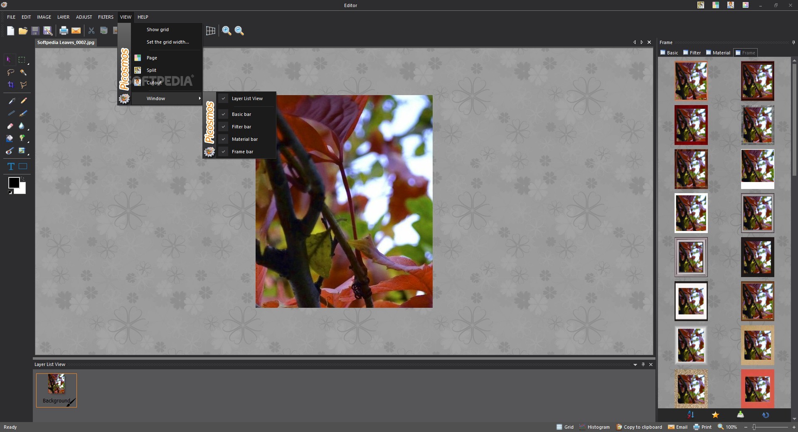Screen dimensions: 798x432
Task: Select the Paint Brush tool
Action: pos(24,113)
